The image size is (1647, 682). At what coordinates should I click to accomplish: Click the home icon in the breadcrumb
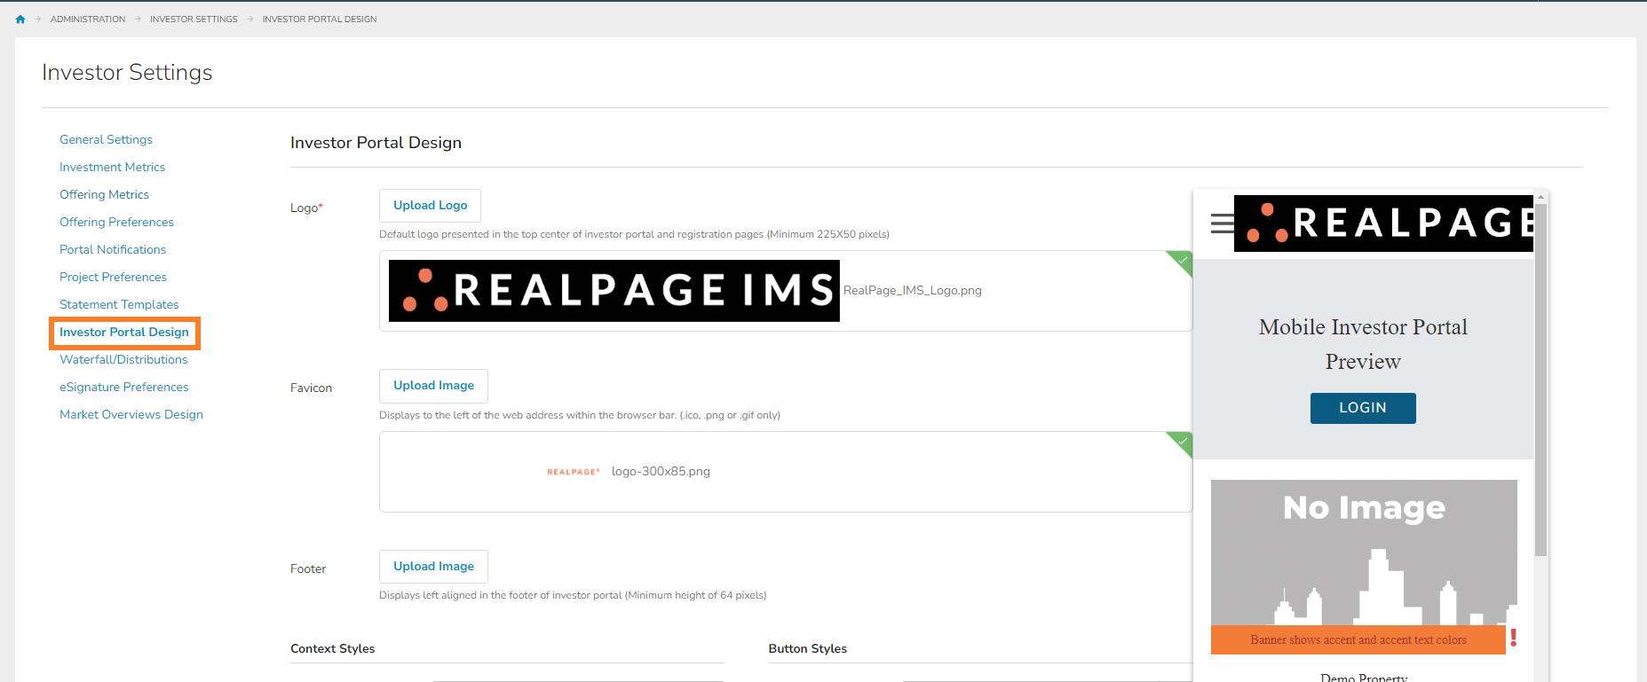(x=20, y=19)
